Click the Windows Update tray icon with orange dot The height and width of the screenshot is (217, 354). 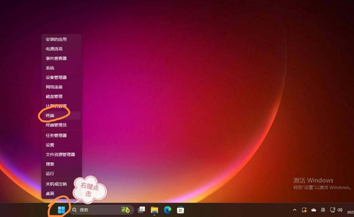[304, 210]
